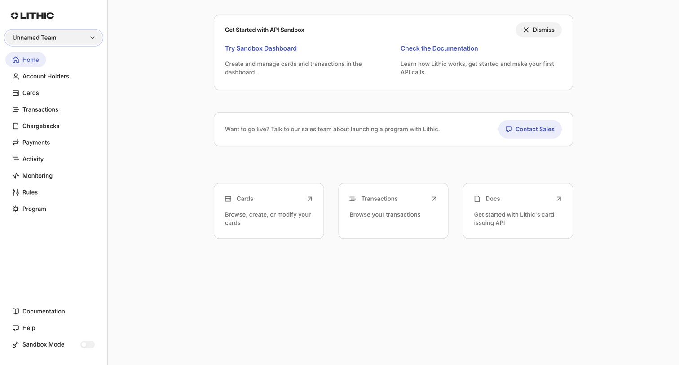
Task: Navigate to Chargebacks
Action: 36,126
